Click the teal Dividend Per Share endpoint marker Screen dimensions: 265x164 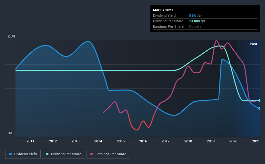259,101
